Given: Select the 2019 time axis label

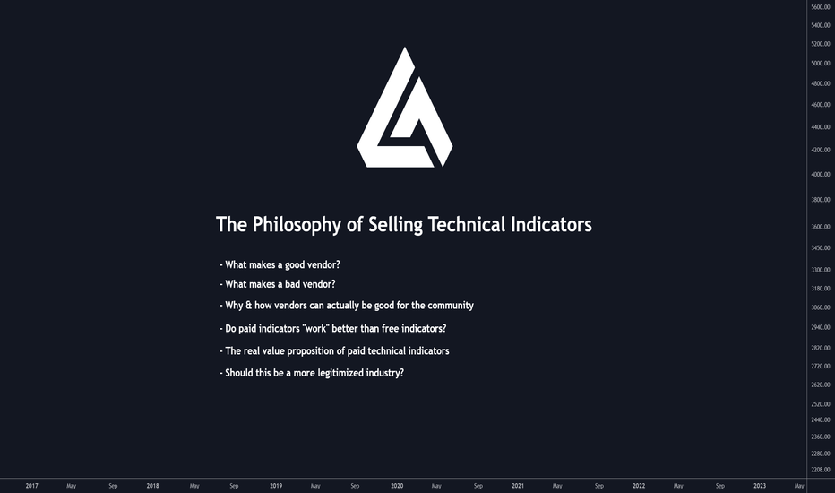Looking at the screenshot, I should (x=276, y=486).
